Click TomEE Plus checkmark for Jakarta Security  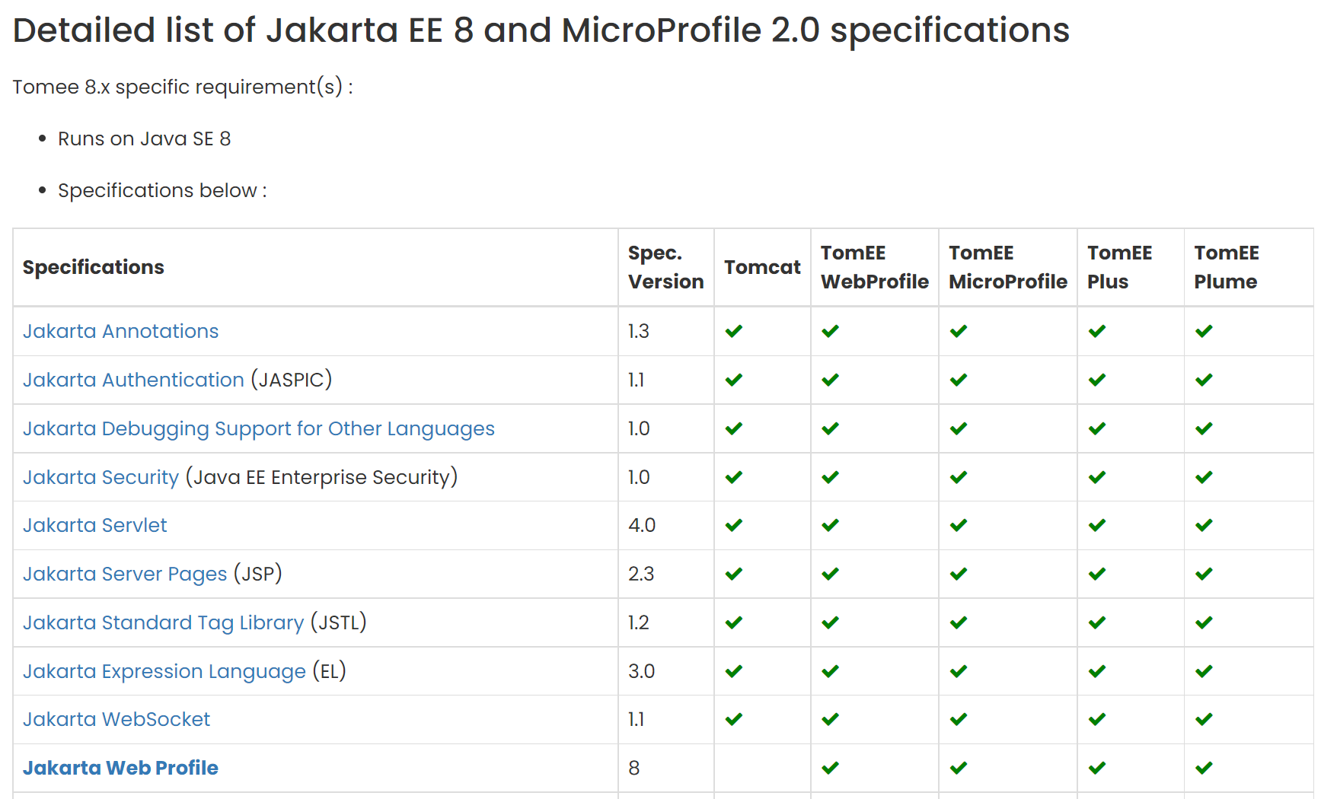click(1097, 477)
